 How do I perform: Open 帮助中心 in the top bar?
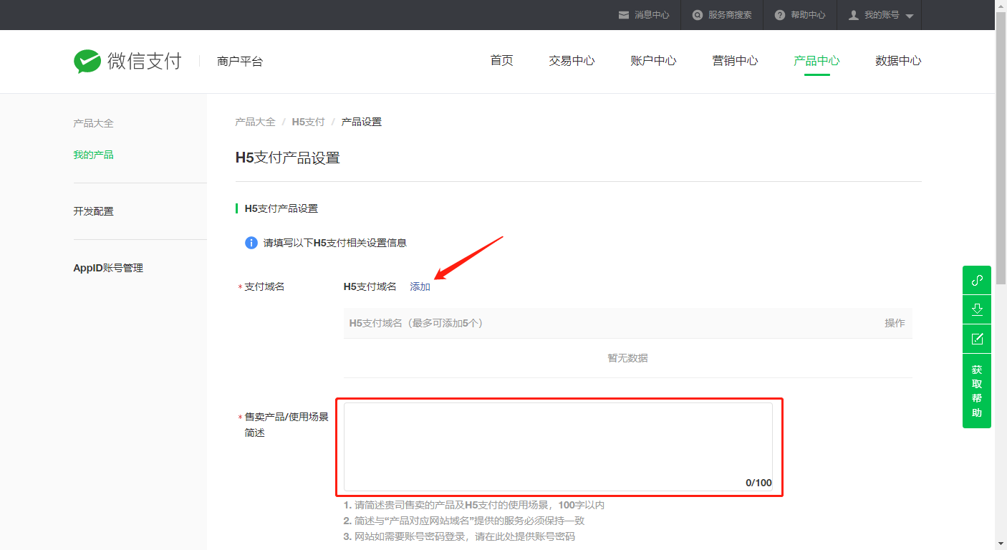(808, 15)
